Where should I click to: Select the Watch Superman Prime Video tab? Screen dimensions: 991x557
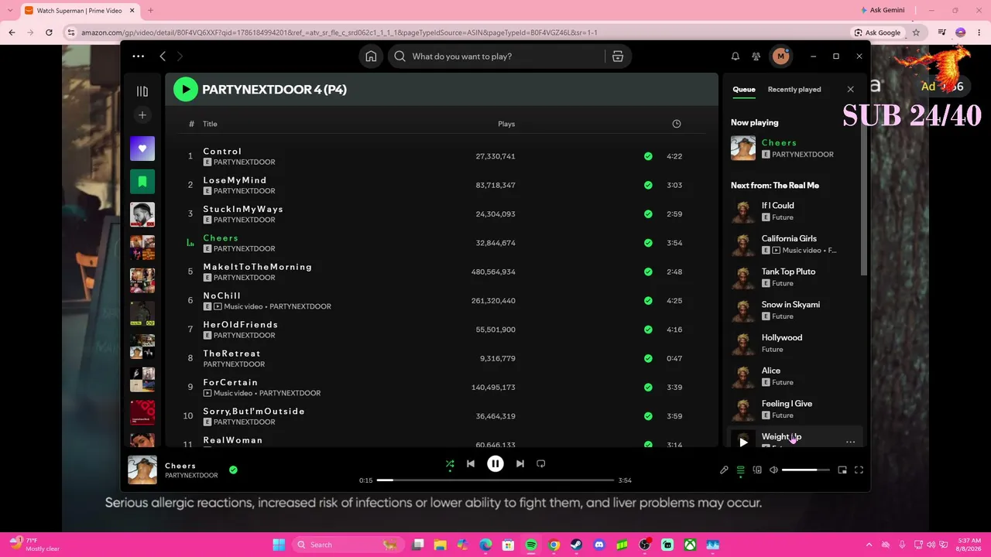pos(79,11)
